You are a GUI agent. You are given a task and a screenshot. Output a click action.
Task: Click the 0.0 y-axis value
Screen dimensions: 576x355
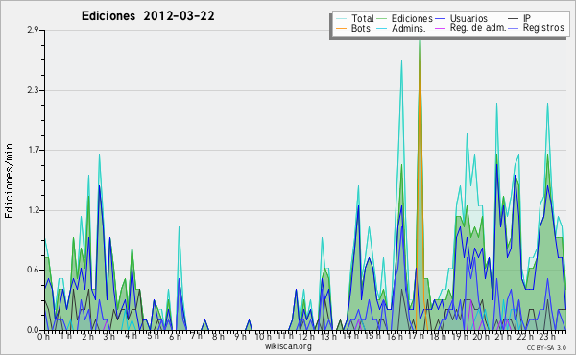pyautogui.click(x=33, y=330)
